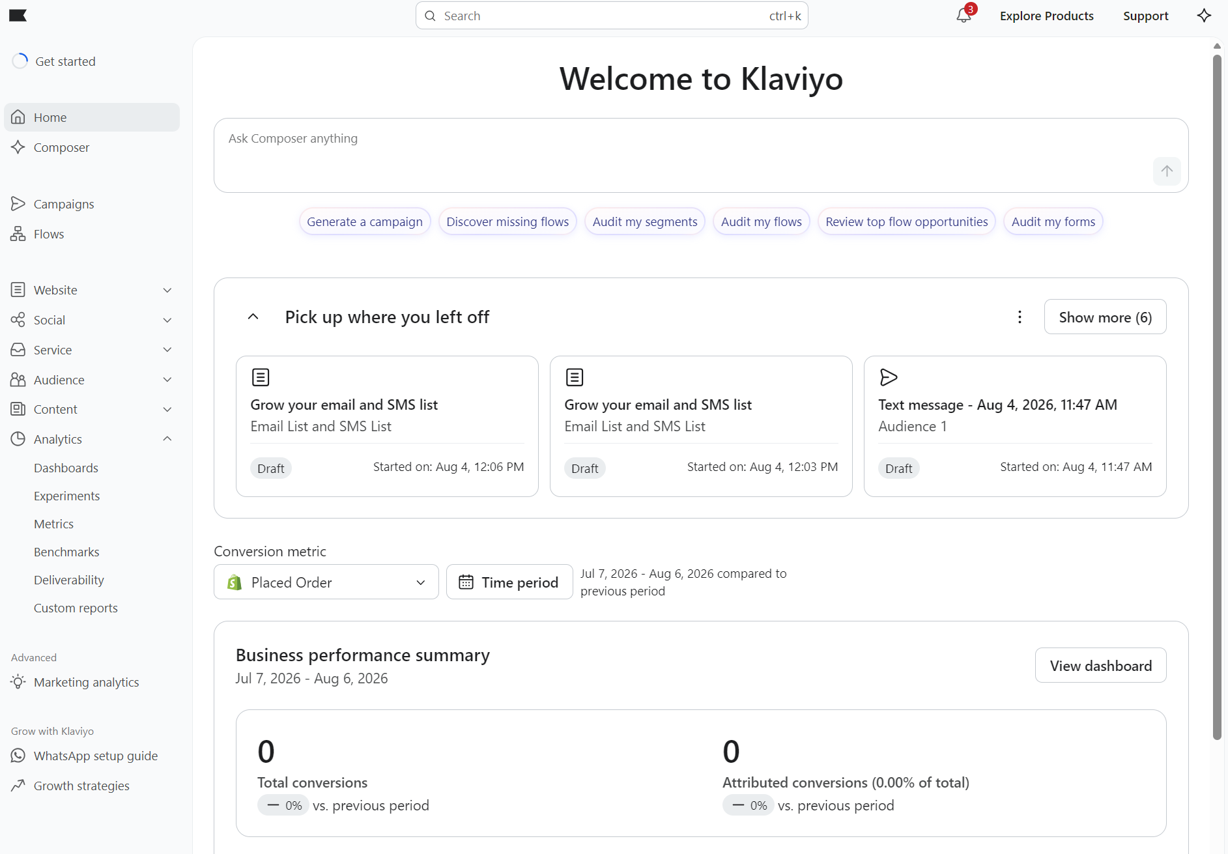Viewport: 1228px width, 854px height.
Task: Click the Campaigns paper plane icon
Action: tap(18, 204)
